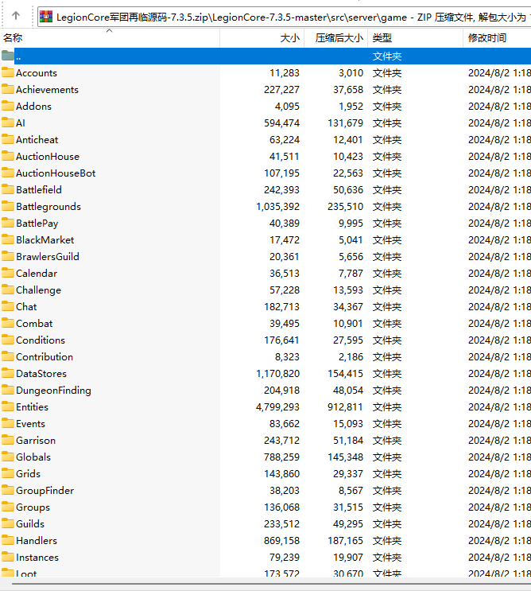Click the DataStores folder icon
The image size is (531, 591).
pos(7,373)
